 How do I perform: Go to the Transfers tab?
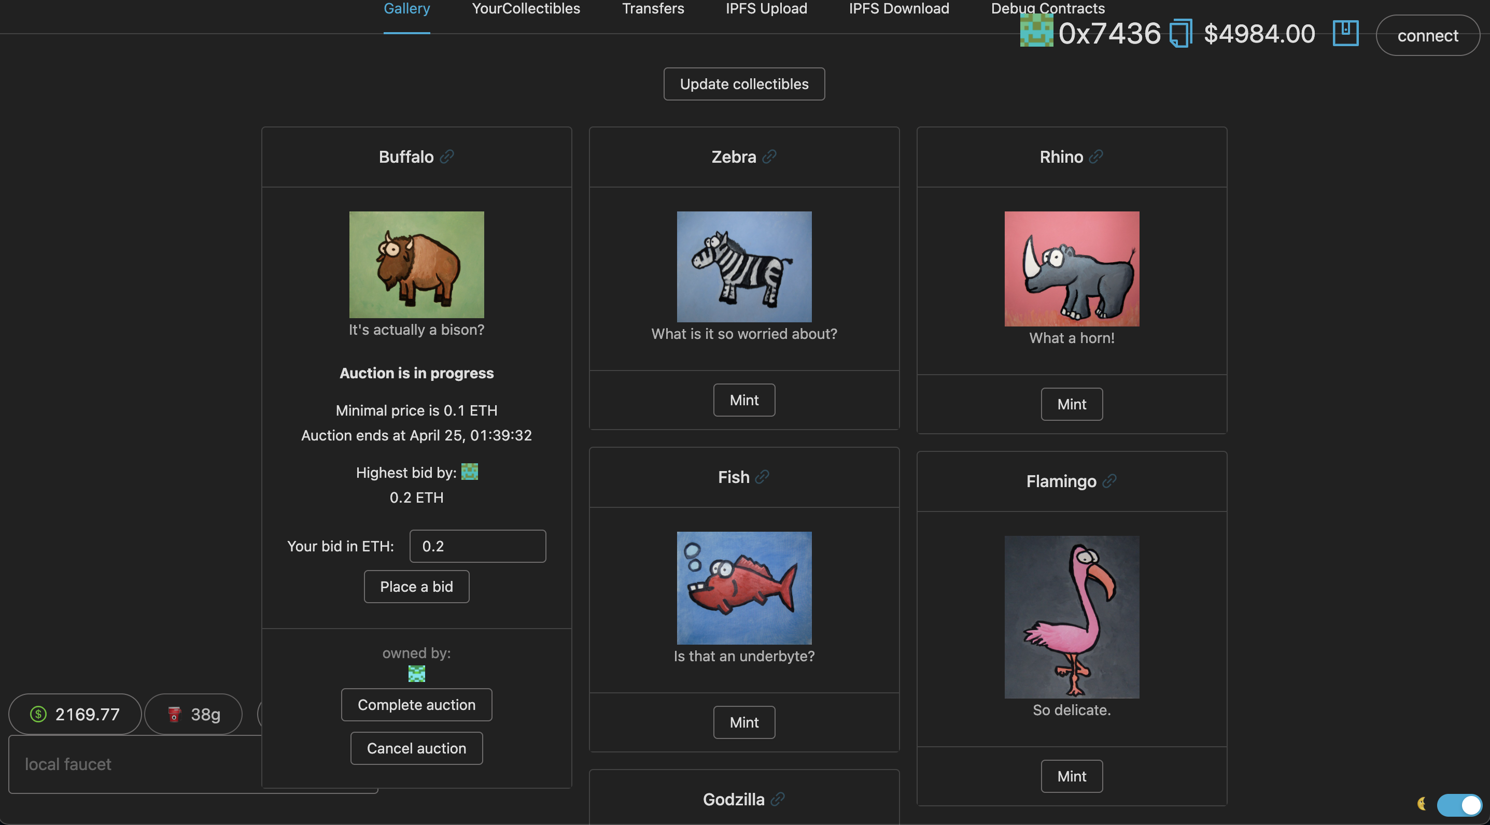click(x=652, y=9)
